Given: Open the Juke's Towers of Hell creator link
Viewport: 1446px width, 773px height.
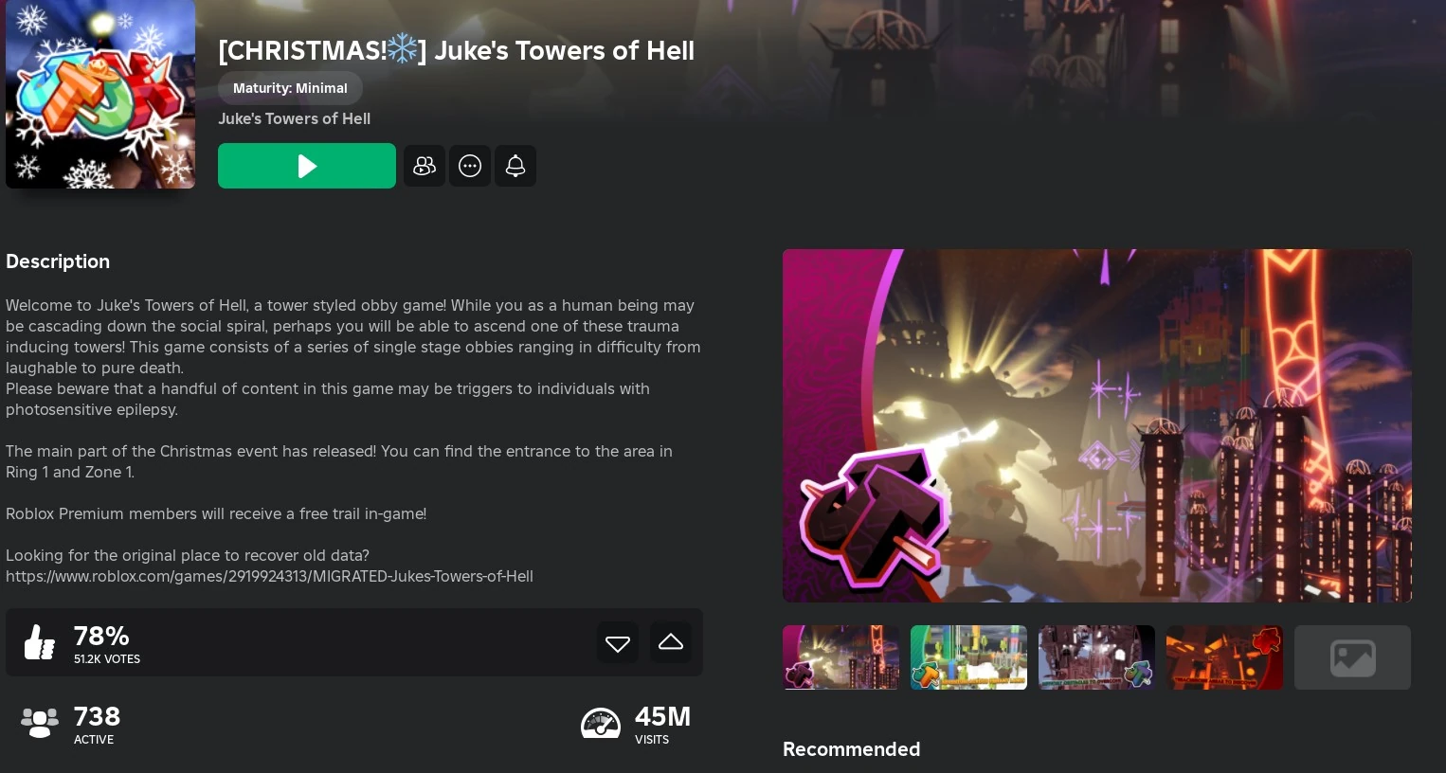Looking at the screenshot, I should point(294,118).
